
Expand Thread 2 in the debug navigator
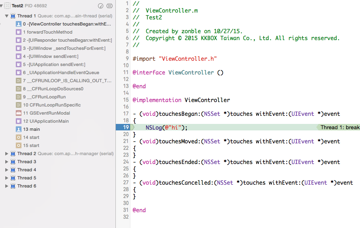[x=6, y=153]
